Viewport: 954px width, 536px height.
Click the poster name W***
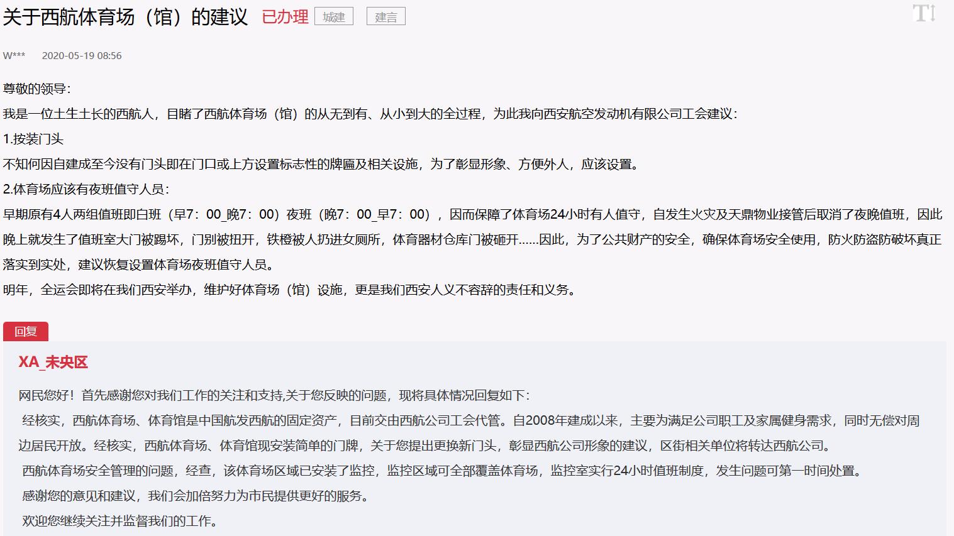click(14, 55)
